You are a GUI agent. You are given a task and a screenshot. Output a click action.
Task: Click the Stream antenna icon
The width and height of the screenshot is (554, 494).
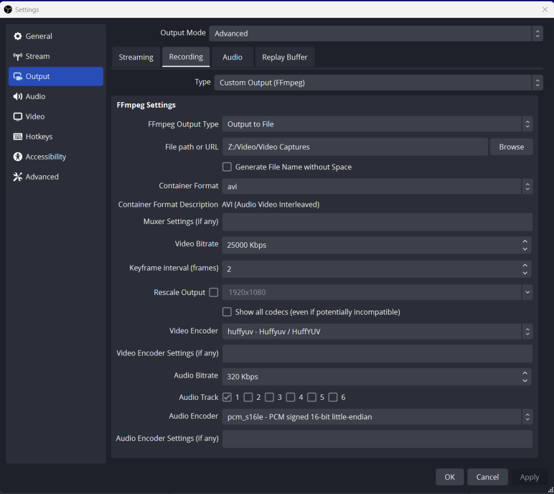(18, 56)
